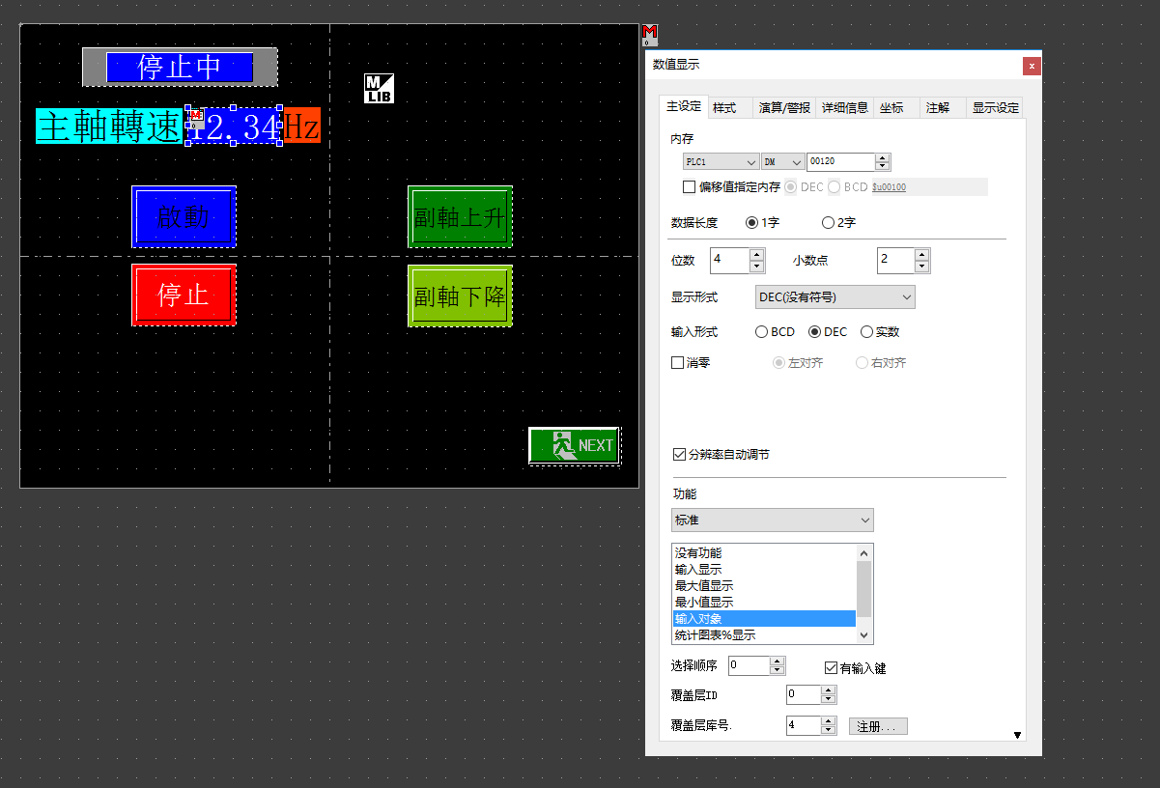Image resolution: width=1160 pixels, height=788 pixels.
Task: Select the blue 啟動 start button object
Action: (x=184, y=216)
